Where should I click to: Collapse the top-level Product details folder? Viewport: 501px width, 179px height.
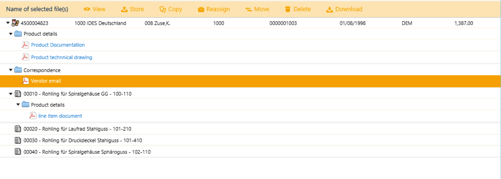coord(11,34)
